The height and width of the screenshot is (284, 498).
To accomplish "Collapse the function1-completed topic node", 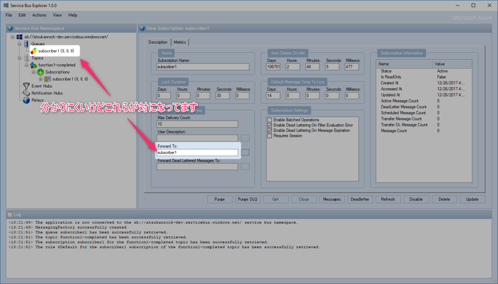I will 27,65.
